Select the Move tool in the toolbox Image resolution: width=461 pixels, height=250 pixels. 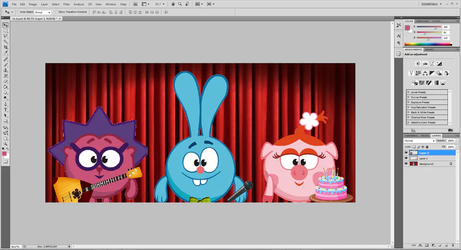[x=6, y=25]
